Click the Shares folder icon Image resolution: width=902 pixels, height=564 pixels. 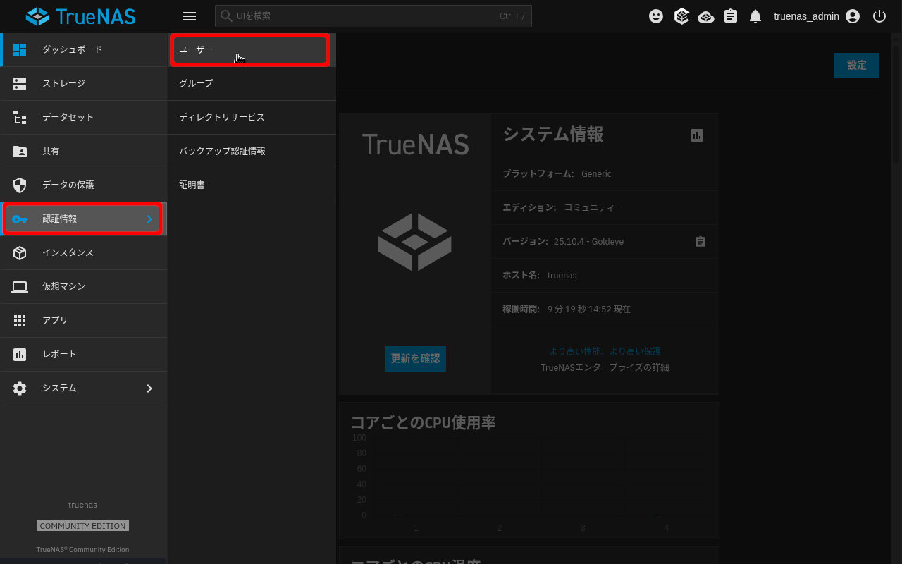click(x=20, y=151)
